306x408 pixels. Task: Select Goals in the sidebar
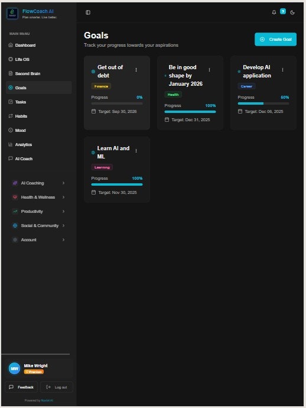39,88
